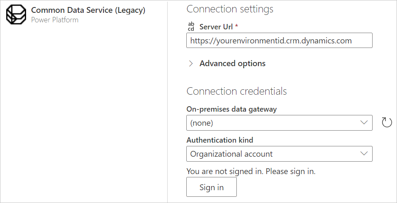
Task: Click the Server Url field label
Action: [x=216, y=27]
